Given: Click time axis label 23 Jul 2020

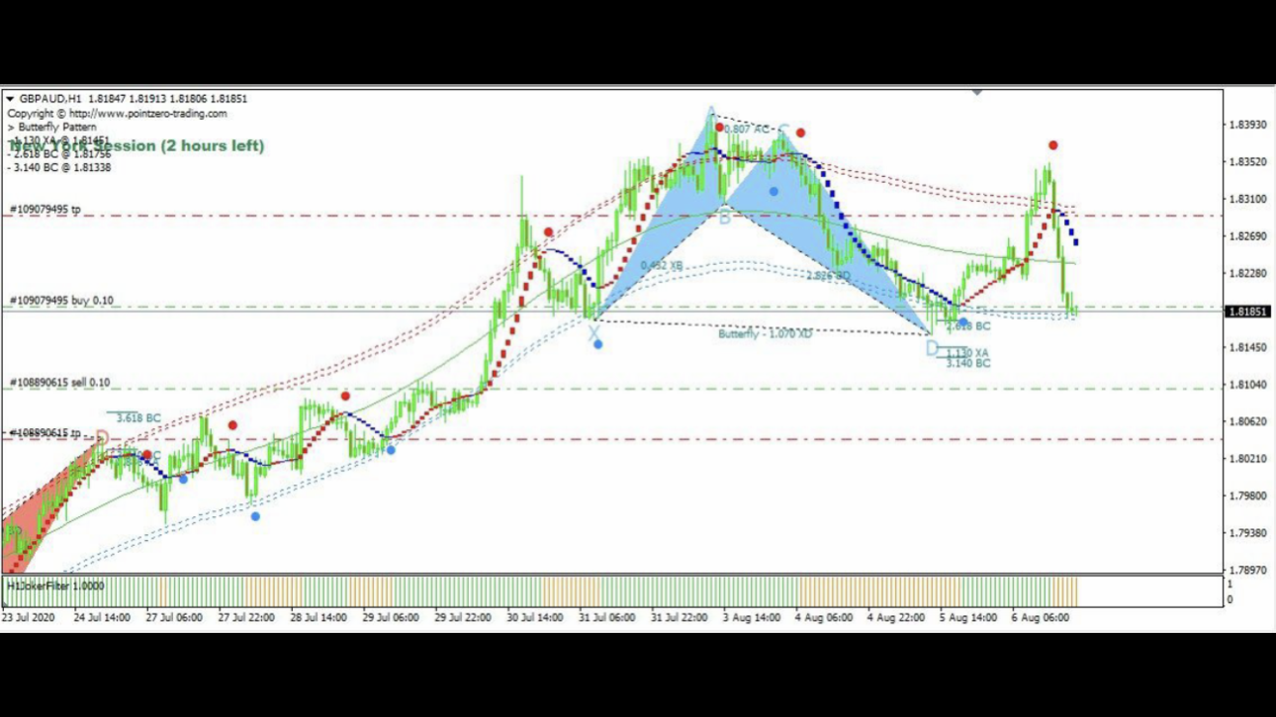Looking at the screenshot, I should [28, 617].
